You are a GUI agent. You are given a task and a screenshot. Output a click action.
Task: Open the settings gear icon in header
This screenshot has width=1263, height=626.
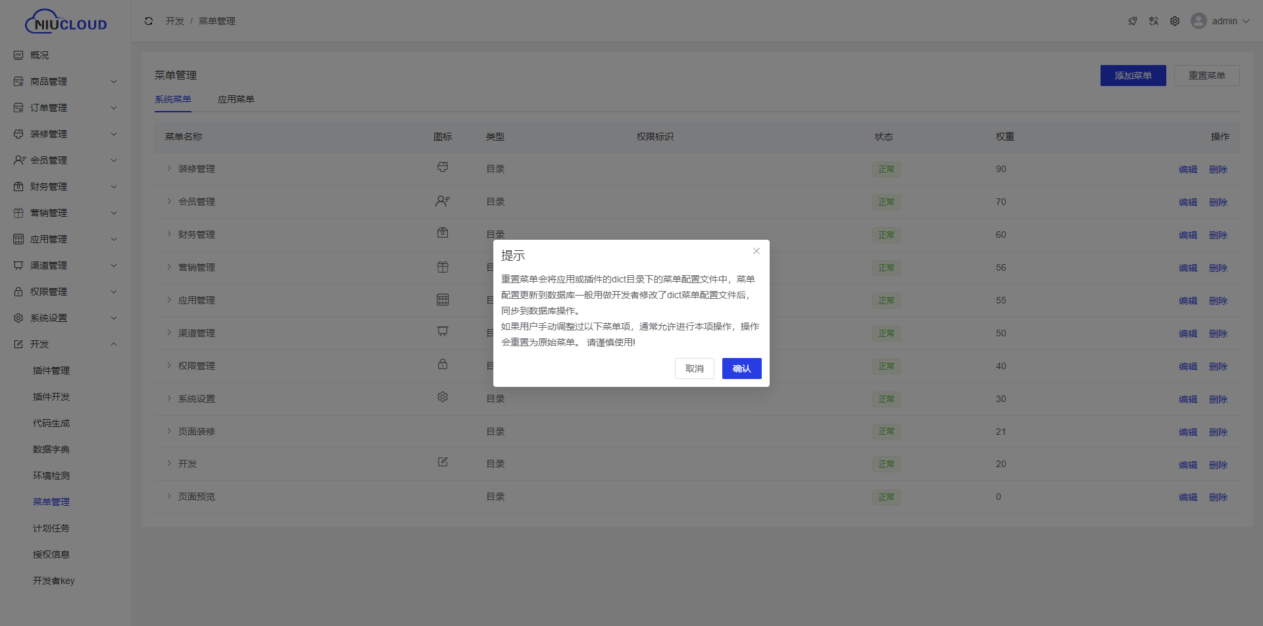pyautogui.click(x=1174, y=21)
